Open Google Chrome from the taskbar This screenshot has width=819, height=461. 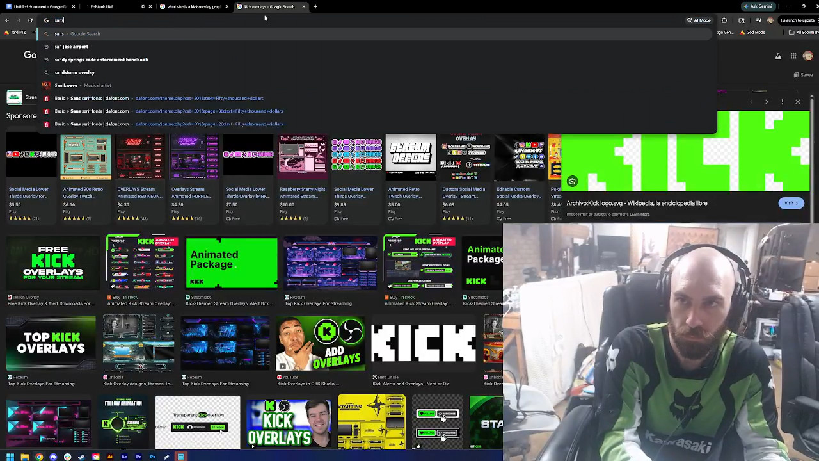coord(39,457)
